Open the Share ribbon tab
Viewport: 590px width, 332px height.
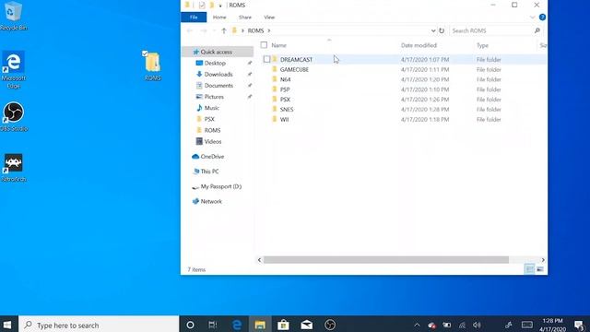point(245,18)
